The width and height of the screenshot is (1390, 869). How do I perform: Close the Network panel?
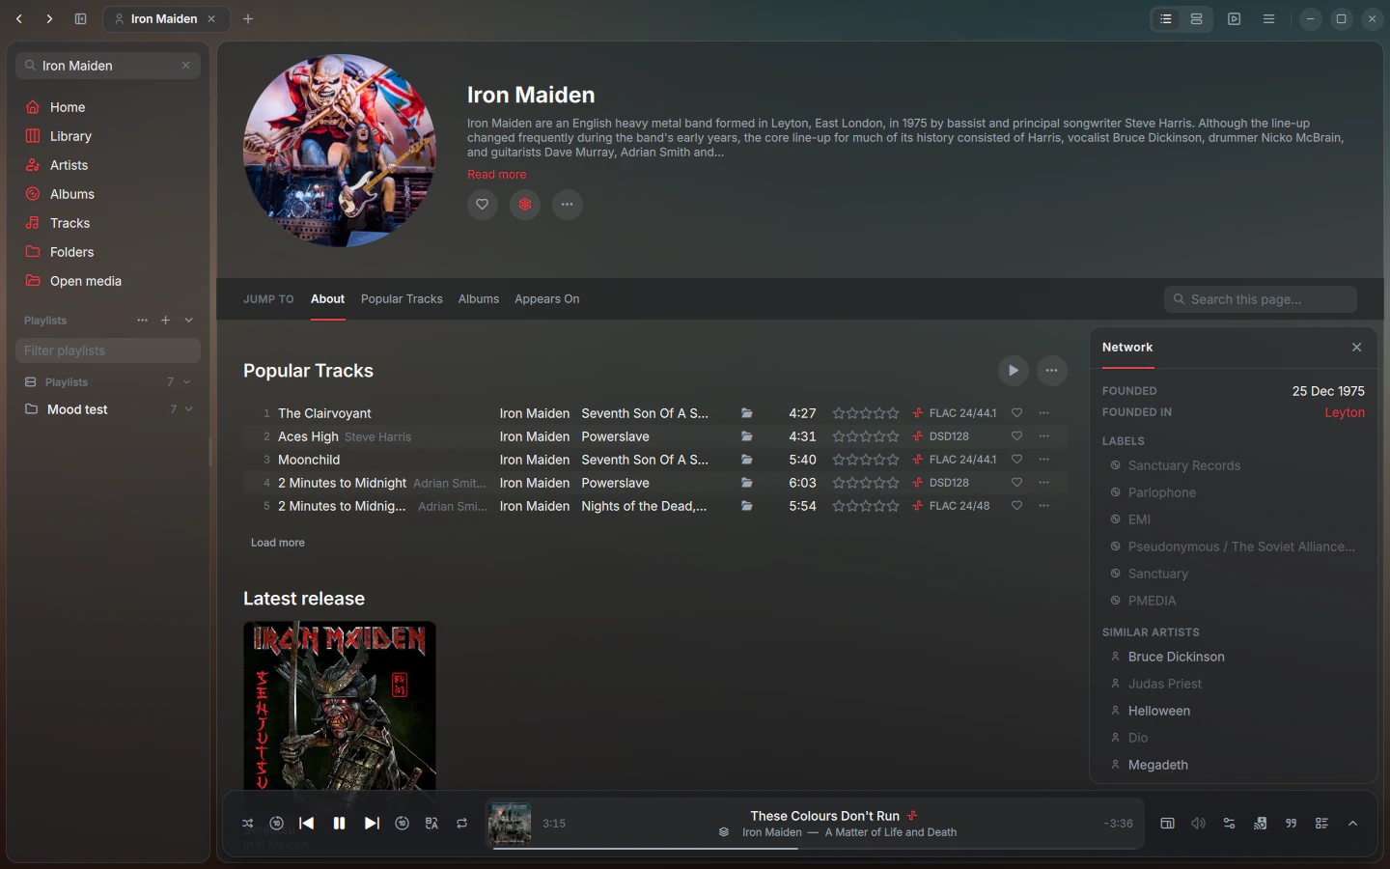(1356, 348)
